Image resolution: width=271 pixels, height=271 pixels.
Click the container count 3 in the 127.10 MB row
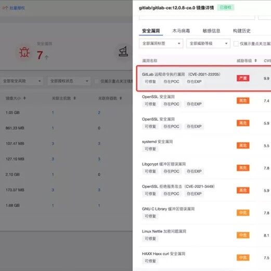[99, 159]
